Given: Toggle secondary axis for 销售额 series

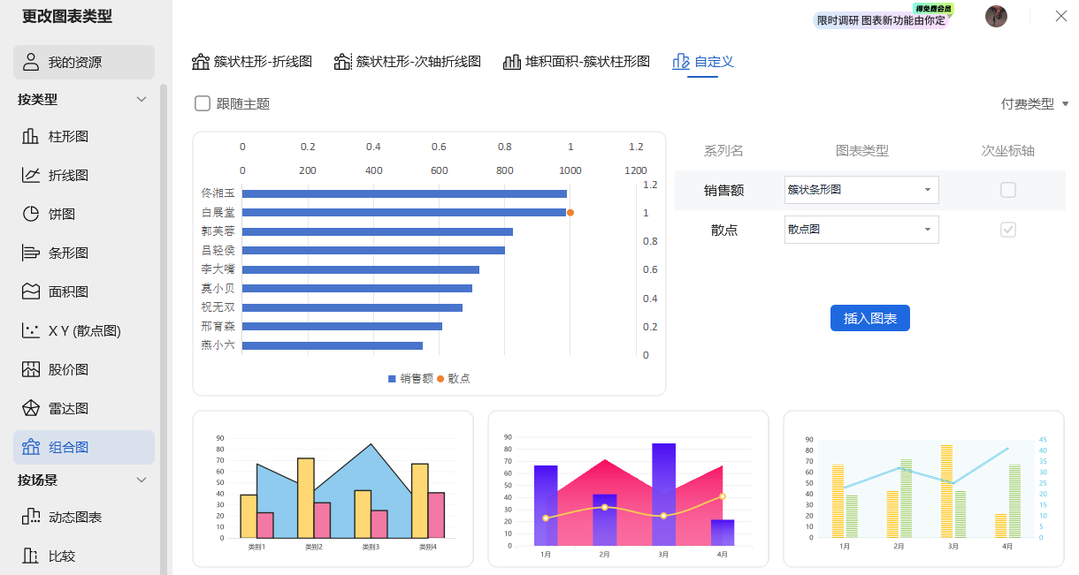Looking at the screenshot, I should (x=1007, y=189).
